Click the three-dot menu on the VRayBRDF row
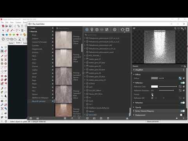This screenshot has height=141, width=188. [184, 70]
